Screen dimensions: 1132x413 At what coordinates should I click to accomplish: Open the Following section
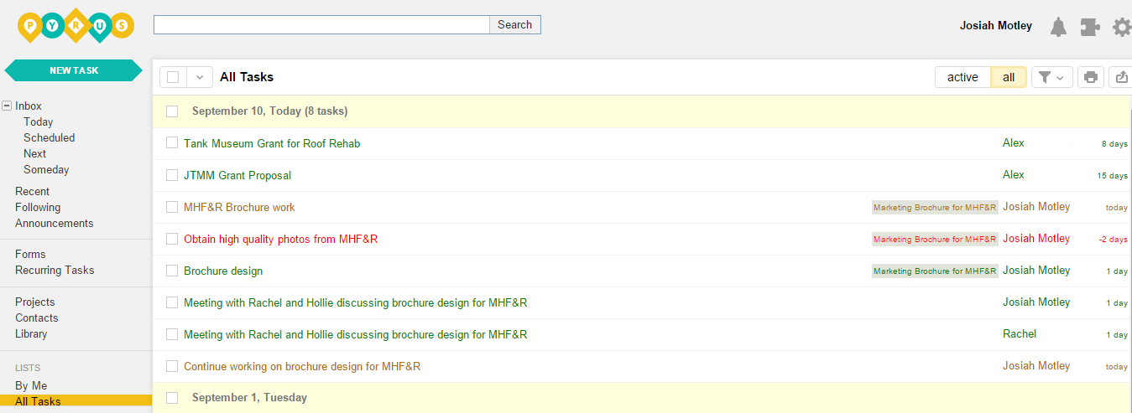point(38,207)
